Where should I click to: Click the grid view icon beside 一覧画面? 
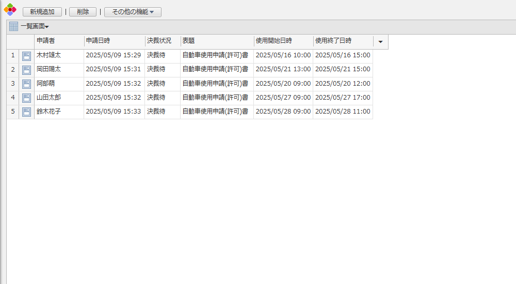pyautogui.click(x=13, y=26)
